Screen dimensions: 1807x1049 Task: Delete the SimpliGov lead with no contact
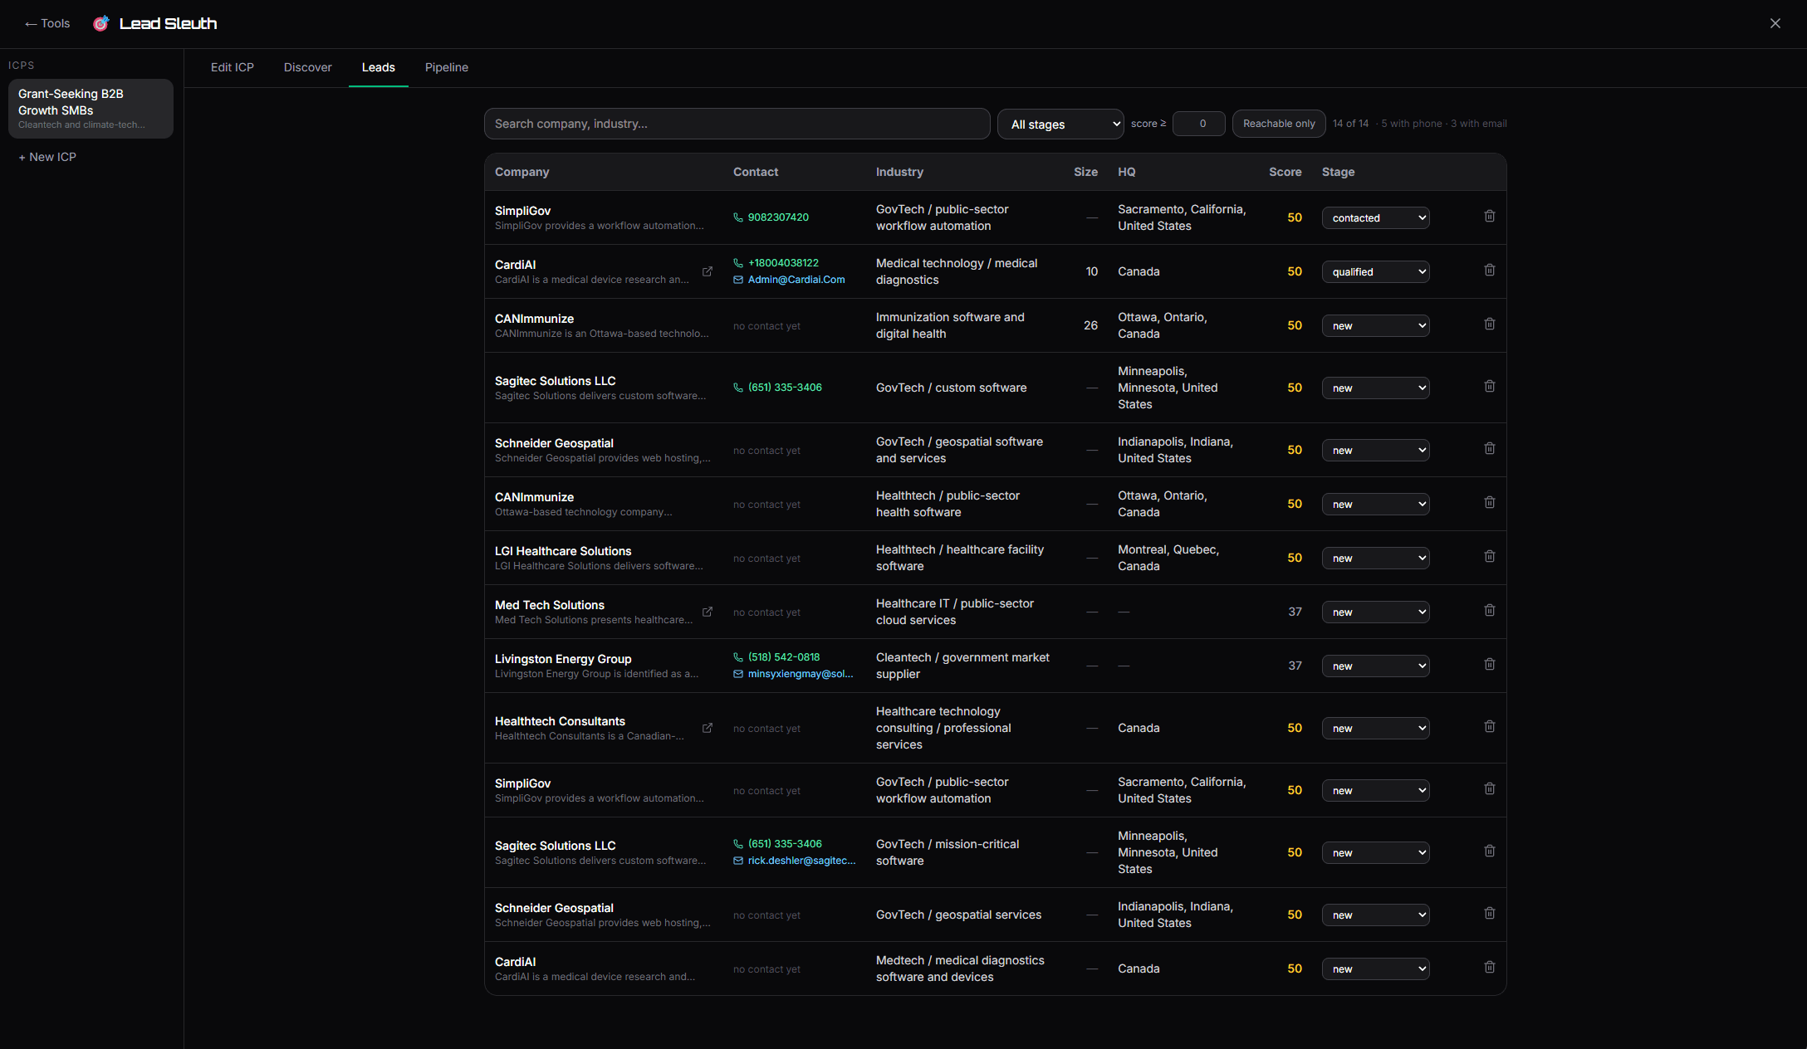click(x=1490, y=789)
